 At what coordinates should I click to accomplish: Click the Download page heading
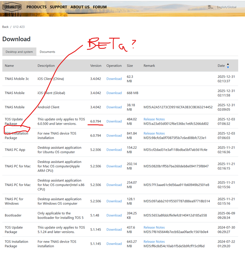click(16, 39)
